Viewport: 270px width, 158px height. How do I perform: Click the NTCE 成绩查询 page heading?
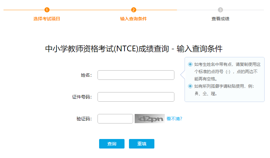[x=134, y=49]
